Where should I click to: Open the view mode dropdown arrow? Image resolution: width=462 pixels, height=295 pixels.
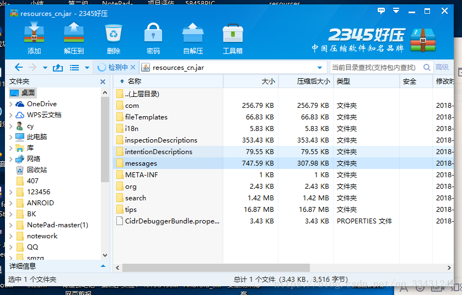point(87,68)
